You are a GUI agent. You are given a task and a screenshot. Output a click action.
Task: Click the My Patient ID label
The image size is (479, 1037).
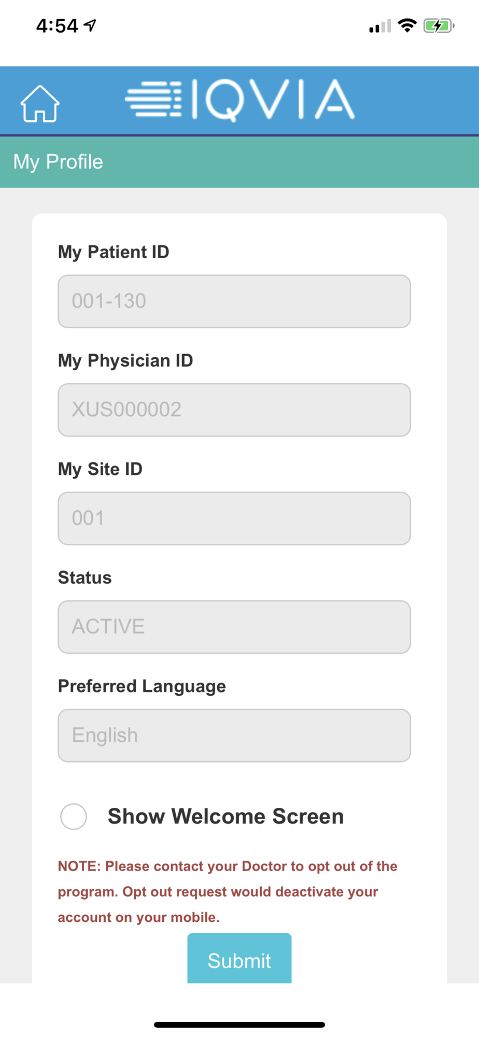point(114,252)
